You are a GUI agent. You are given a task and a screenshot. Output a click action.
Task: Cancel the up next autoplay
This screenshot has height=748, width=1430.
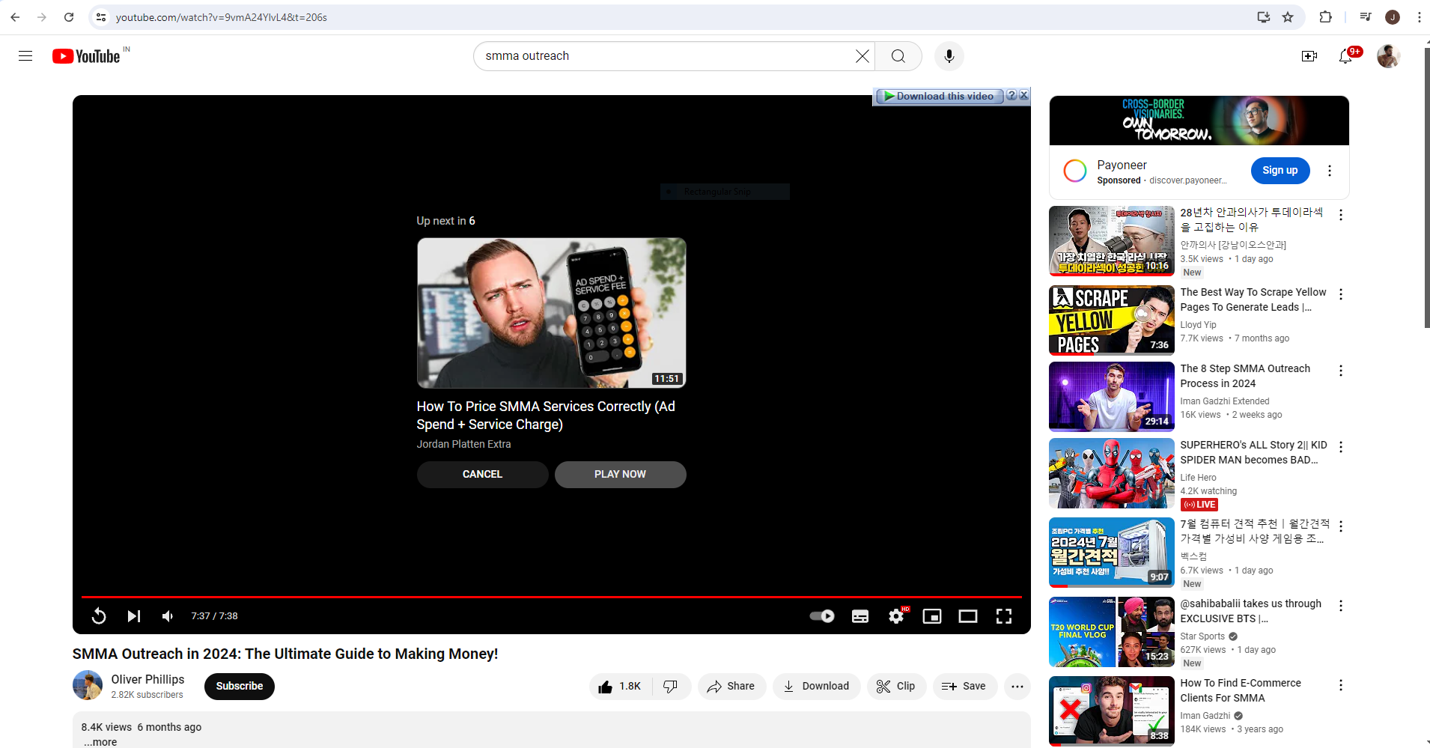(482, 475)
